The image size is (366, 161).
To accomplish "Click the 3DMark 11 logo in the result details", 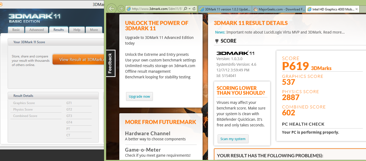I will point(235,53).
